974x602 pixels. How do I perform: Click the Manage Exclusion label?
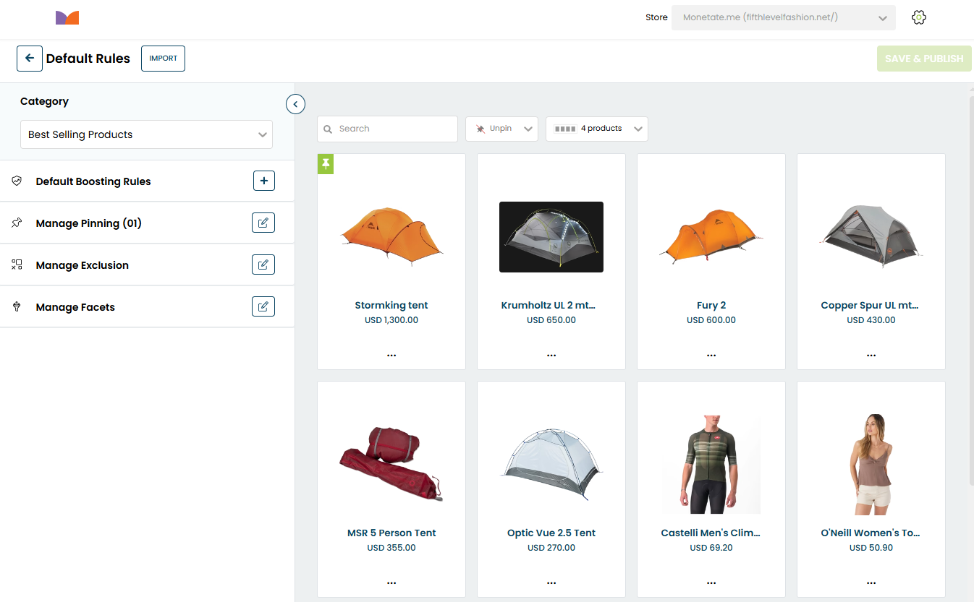(82, 265)
